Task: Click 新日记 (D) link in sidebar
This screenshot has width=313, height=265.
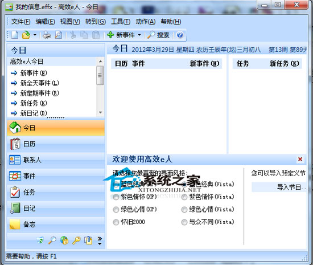Action: (x=34, y=113)
